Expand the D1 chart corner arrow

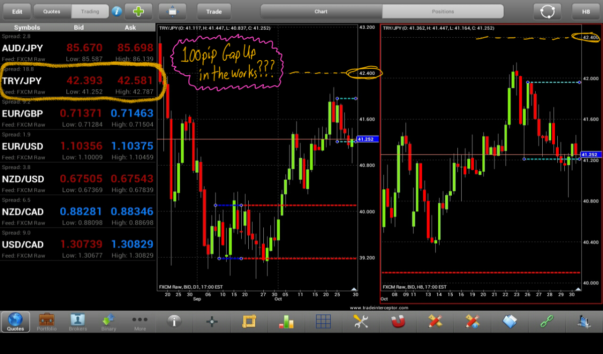click(x=354, y=289)
